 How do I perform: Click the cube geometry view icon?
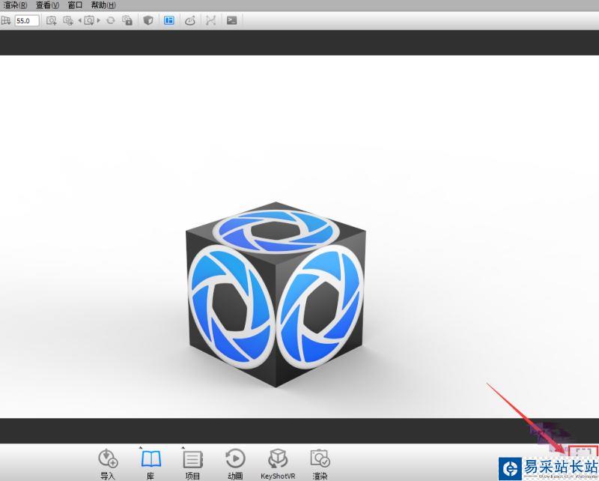(148, 21)
